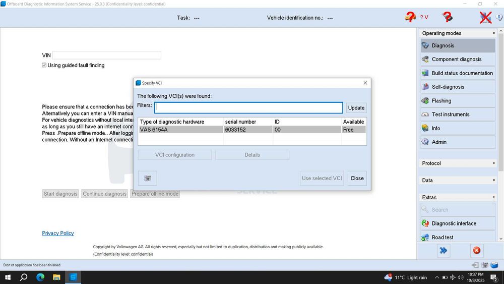Viewport: 504px width, 284px height.
Task: Open the Info mode
Action: [458, 128]
